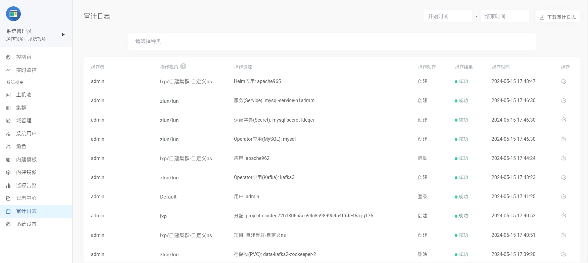Viewport: 588px width, 263px height.
Task: Click action icon for data-kafka2-zookeeper-2 row
Action: [564, 254]
